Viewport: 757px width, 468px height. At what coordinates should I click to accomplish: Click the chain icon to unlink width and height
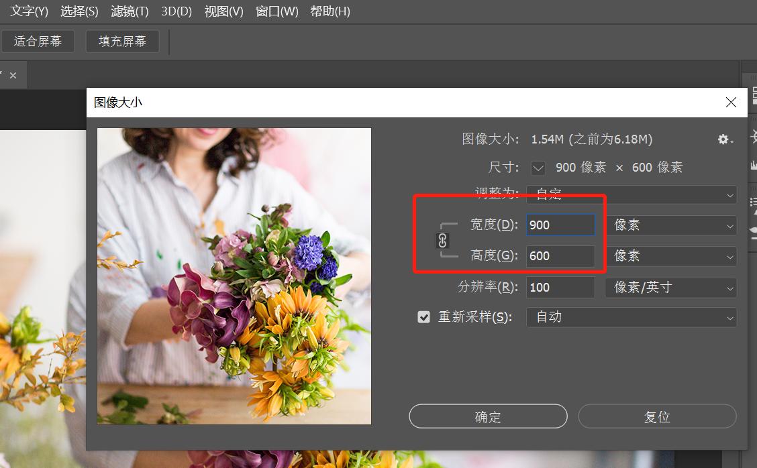[443, 240]
